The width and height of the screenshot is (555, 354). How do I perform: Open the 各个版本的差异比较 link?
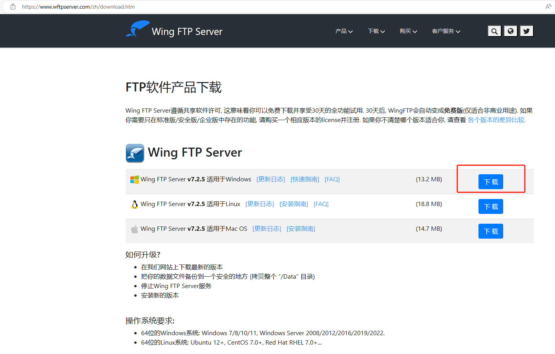tap(497, 120)
